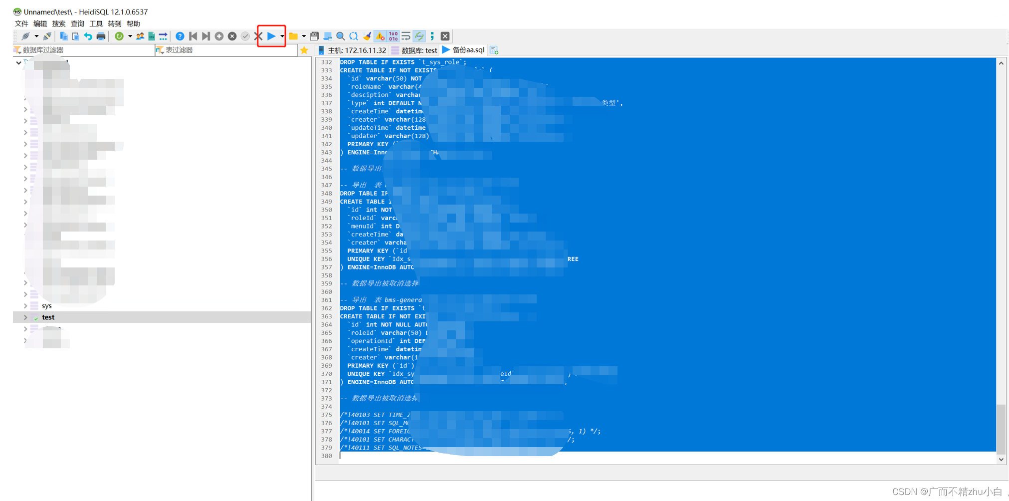Open the 编辑 menu

[x=40, y=23]
